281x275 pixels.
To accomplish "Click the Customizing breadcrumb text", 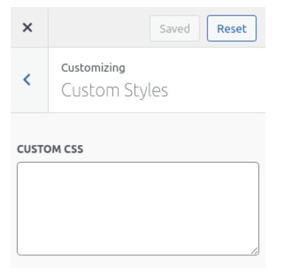I will click(93, 68).
